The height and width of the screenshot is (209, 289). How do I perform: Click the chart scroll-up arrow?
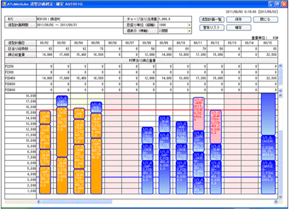pyautogui.click(x=280, y=95)
